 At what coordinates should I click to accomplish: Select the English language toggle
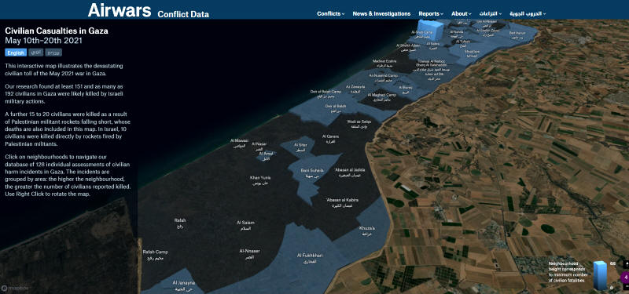point(16,53)
